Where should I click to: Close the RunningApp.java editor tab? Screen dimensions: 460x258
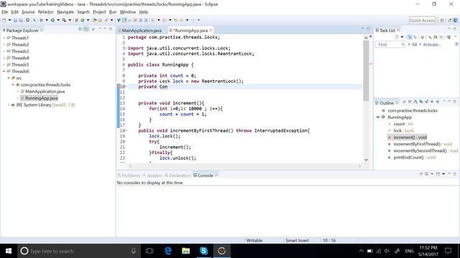(x=211, y=30)
